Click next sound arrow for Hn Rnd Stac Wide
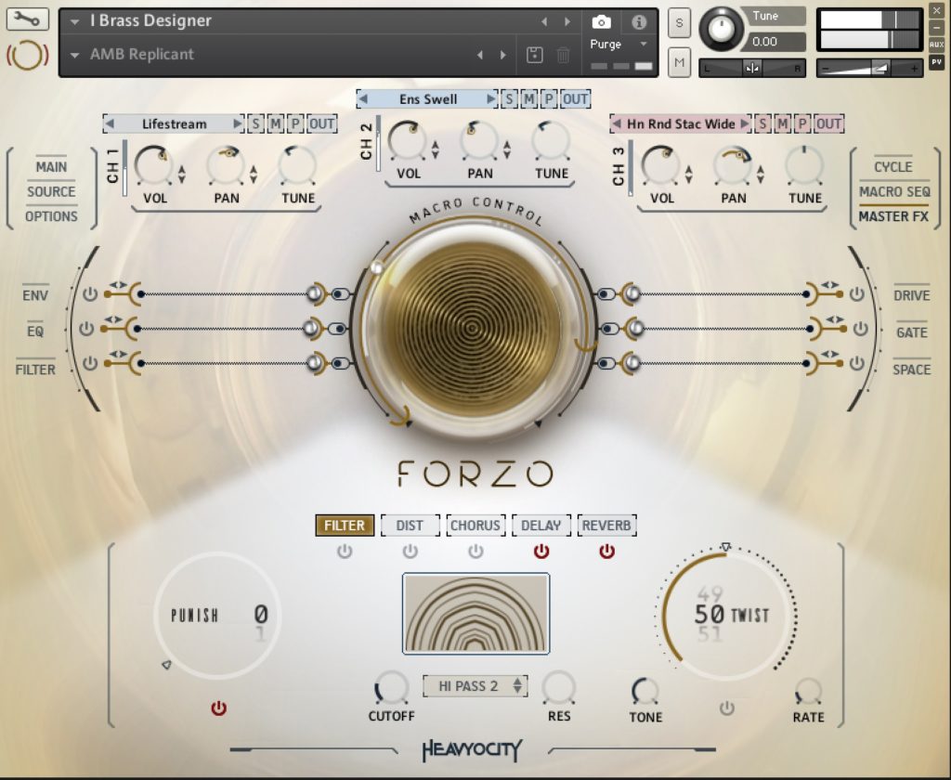The width and height of the screenshot is (951, 780). [744, 123]
